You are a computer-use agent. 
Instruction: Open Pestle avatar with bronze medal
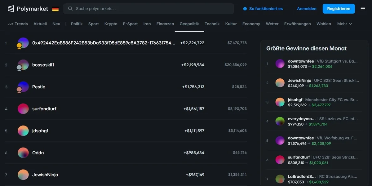coord(23,87)
